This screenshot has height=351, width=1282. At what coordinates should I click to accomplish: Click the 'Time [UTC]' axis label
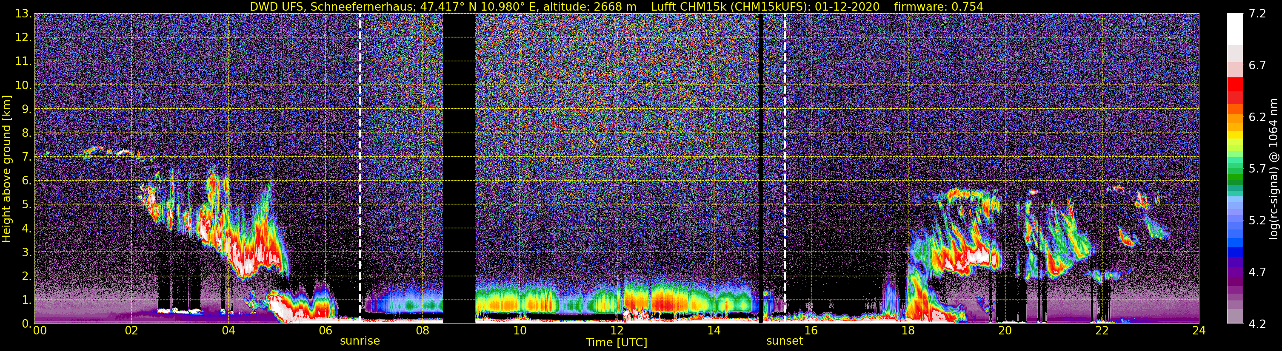coord(617,342)
